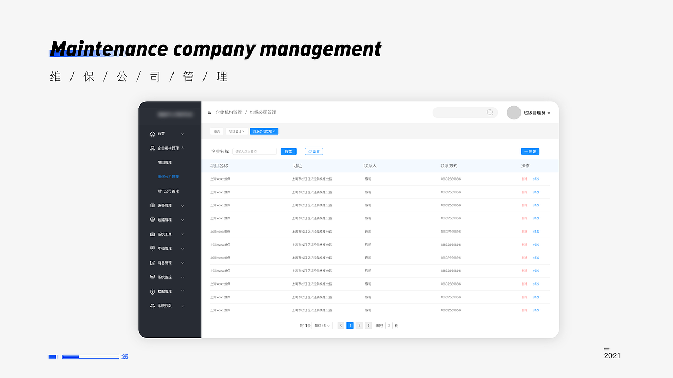
Task: Click the 超级管理员 user name
Action: [x=534, y=113]
